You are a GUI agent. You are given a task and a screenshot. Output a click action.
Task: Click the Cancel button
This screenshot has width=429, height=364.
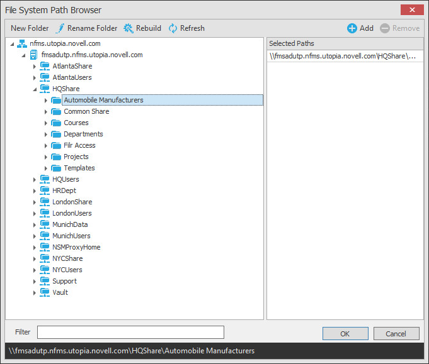396,333
